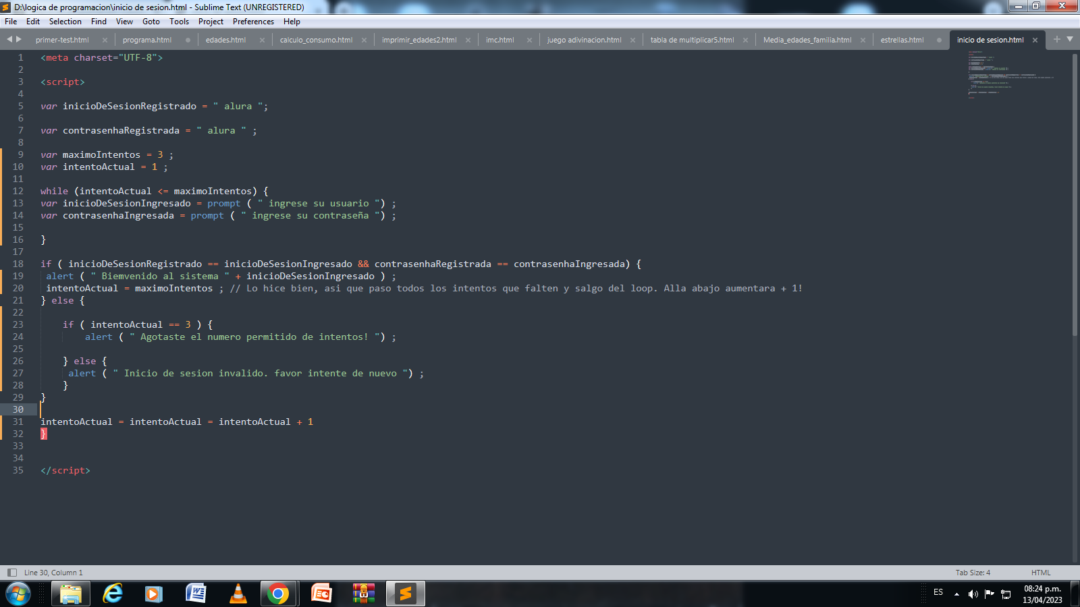Screen dimensions: 1080x607
Task: Close the tabla de multiplicar5.html tab
Action: (x=745, y=40)
